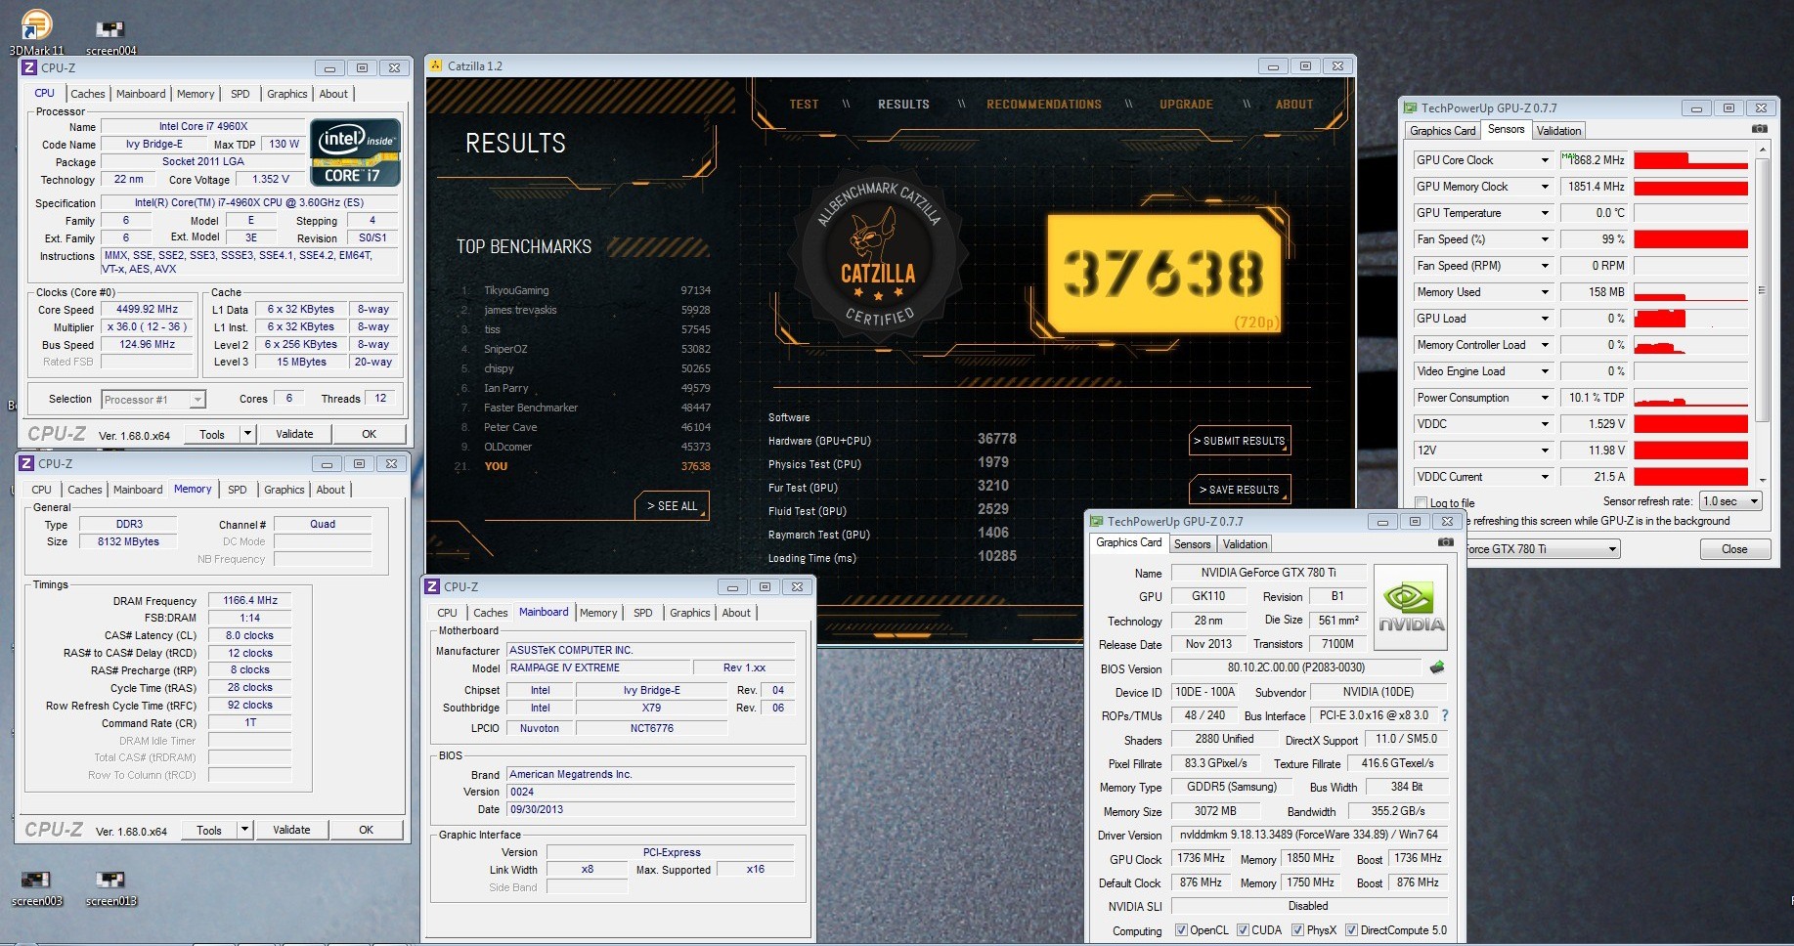Open the UPGRADE section in Catzilla
Image resolution: width=1794 pixels, height=946 pixels.
tap(1186, 105)
